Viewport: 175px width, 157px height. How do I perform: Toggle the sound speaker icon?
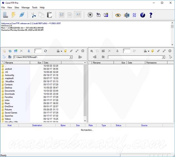click(x=127, y=15)
